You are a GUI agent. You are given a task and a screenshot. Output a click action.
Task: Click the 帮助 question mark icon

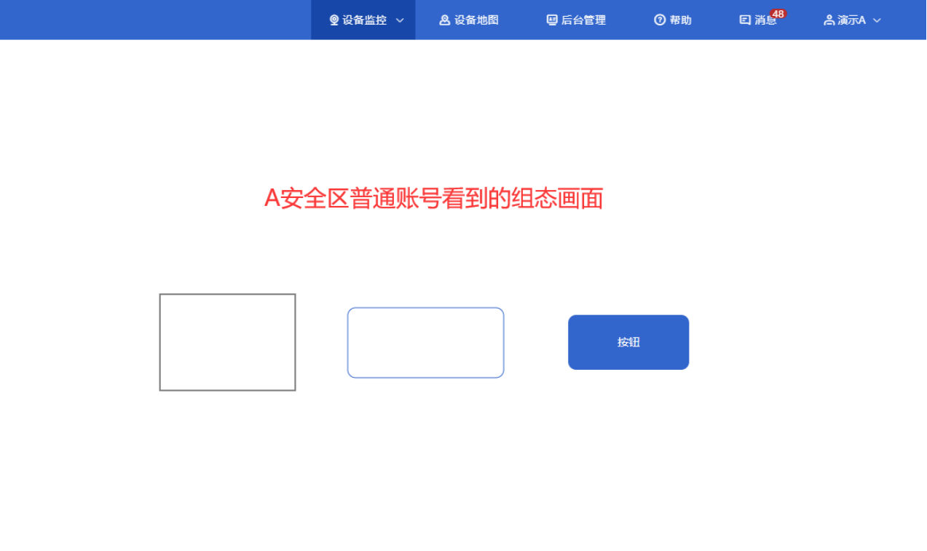pos(660,20)
